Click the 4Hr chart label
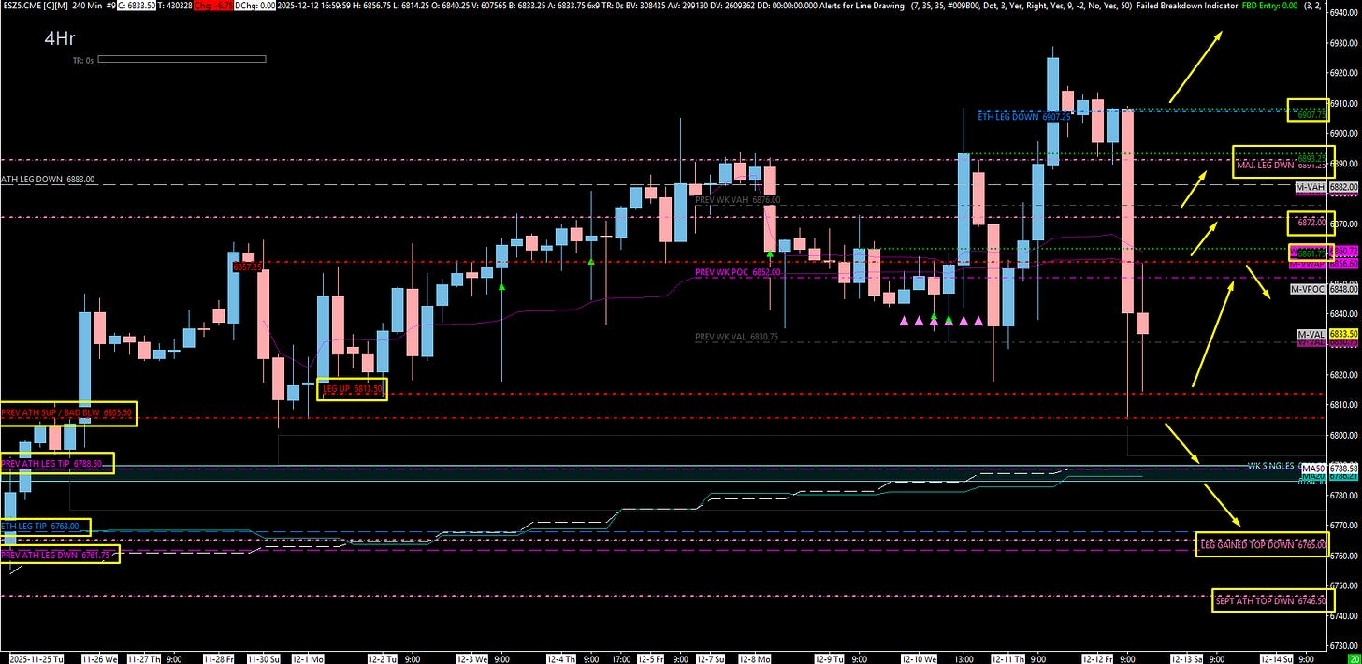Screen dimensions: 1362x664 [59, 38]
